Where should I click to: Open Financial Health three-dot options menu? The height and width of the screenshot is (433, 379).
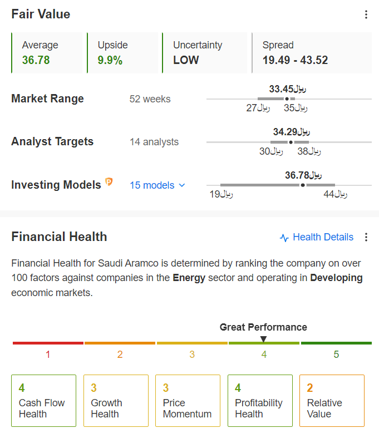[366, 237]
